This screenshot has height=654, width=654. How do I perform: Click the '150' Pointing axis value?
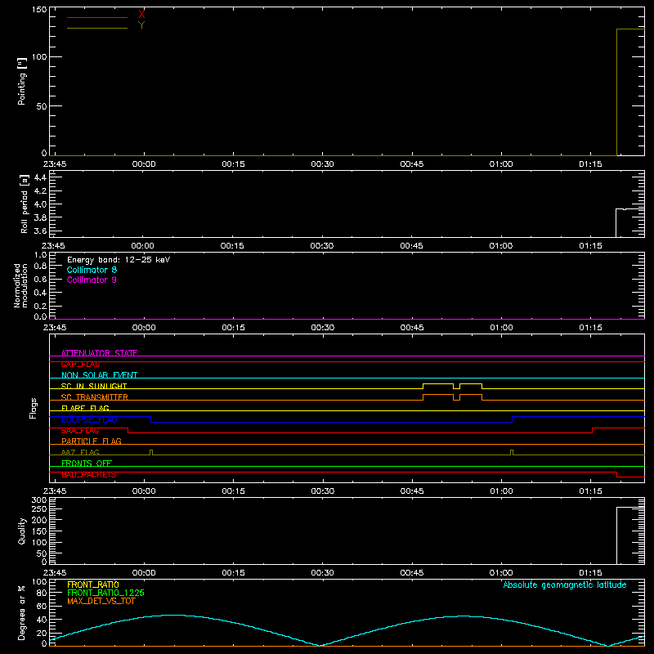tap(39, 10)
